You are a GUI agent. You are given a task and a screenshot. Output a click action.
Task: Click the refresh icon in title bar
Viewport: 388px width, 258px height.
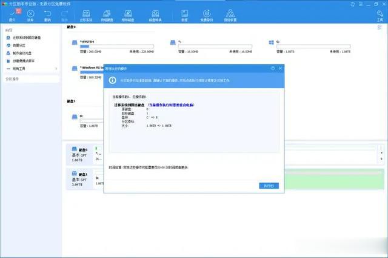tap(353, 4)
